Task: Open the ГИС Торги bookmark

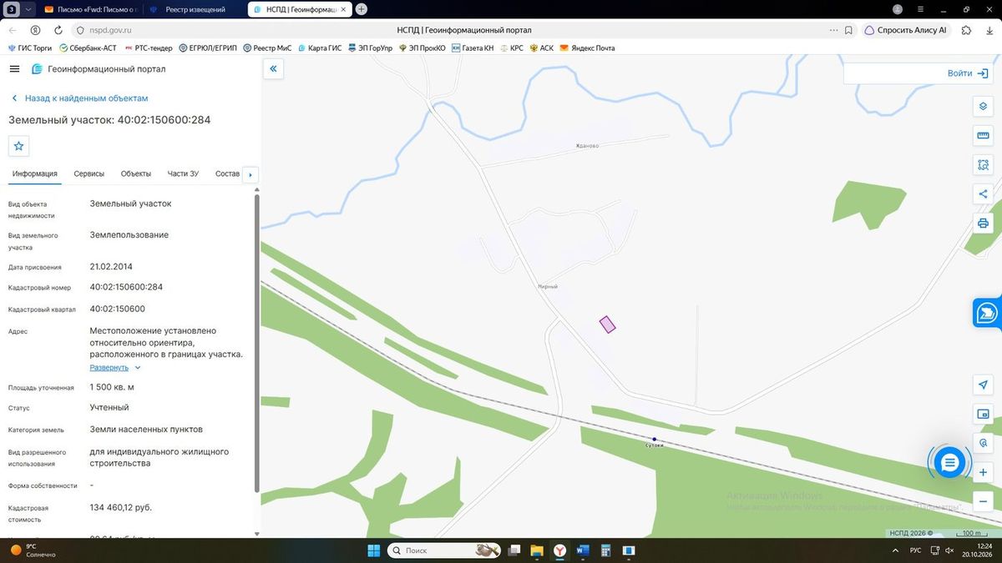Action: tap(30, 48)
